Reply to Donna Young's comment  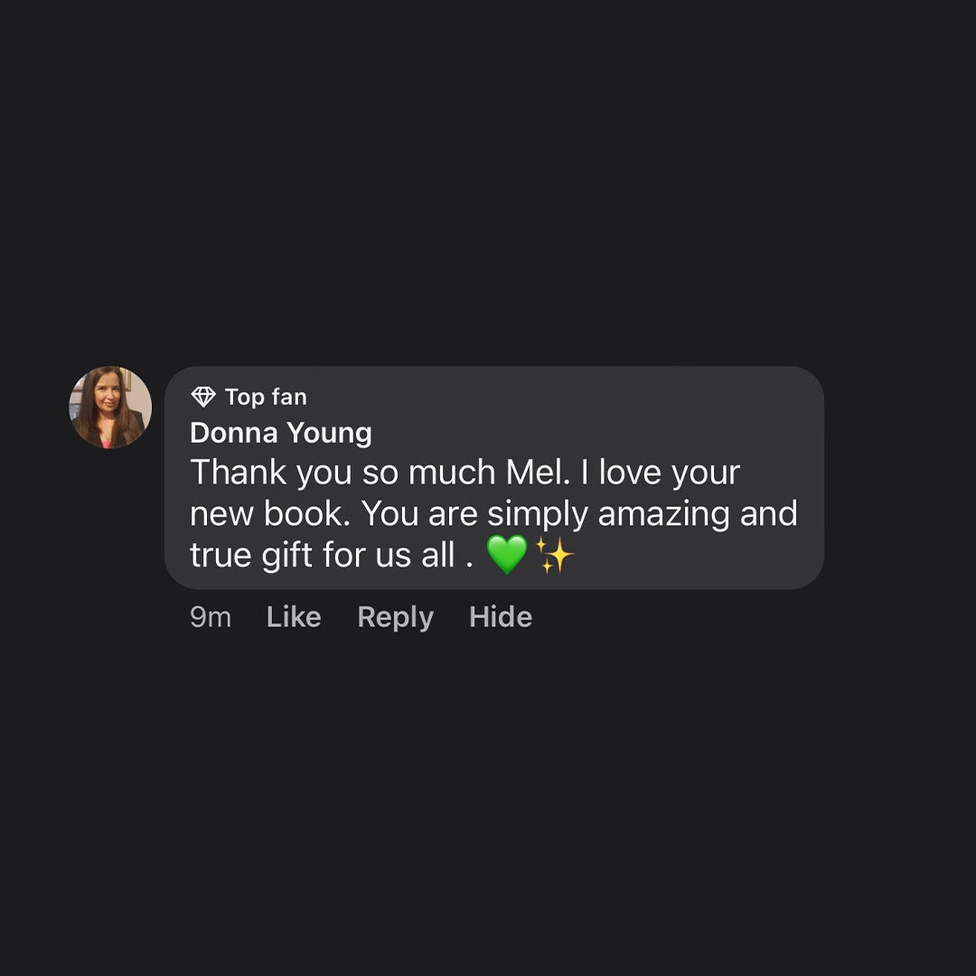click(x=395, y=617)
